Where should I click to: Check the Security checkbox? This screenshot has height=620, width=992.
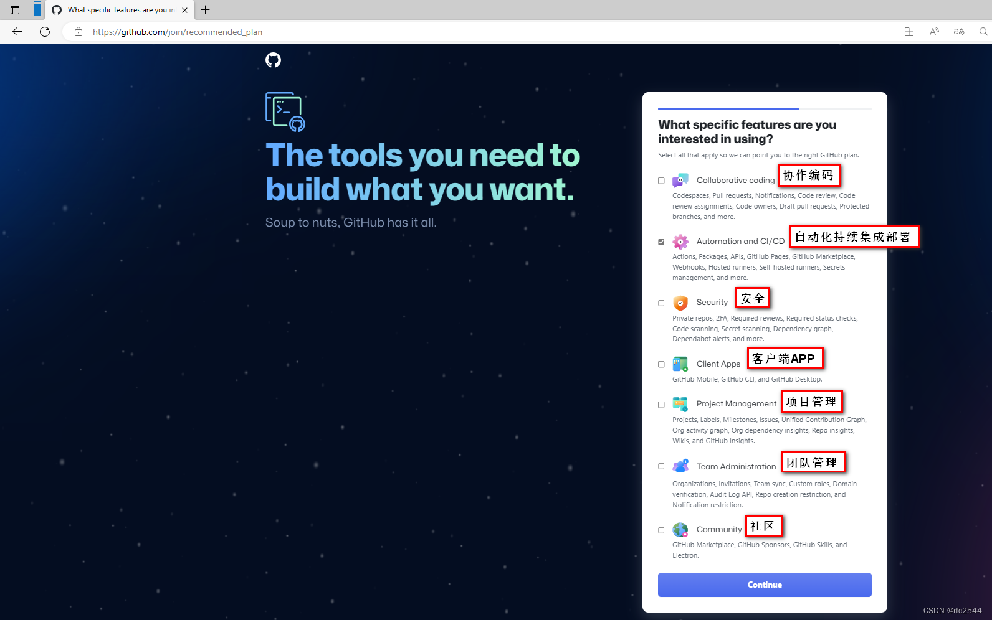(661, 303)
